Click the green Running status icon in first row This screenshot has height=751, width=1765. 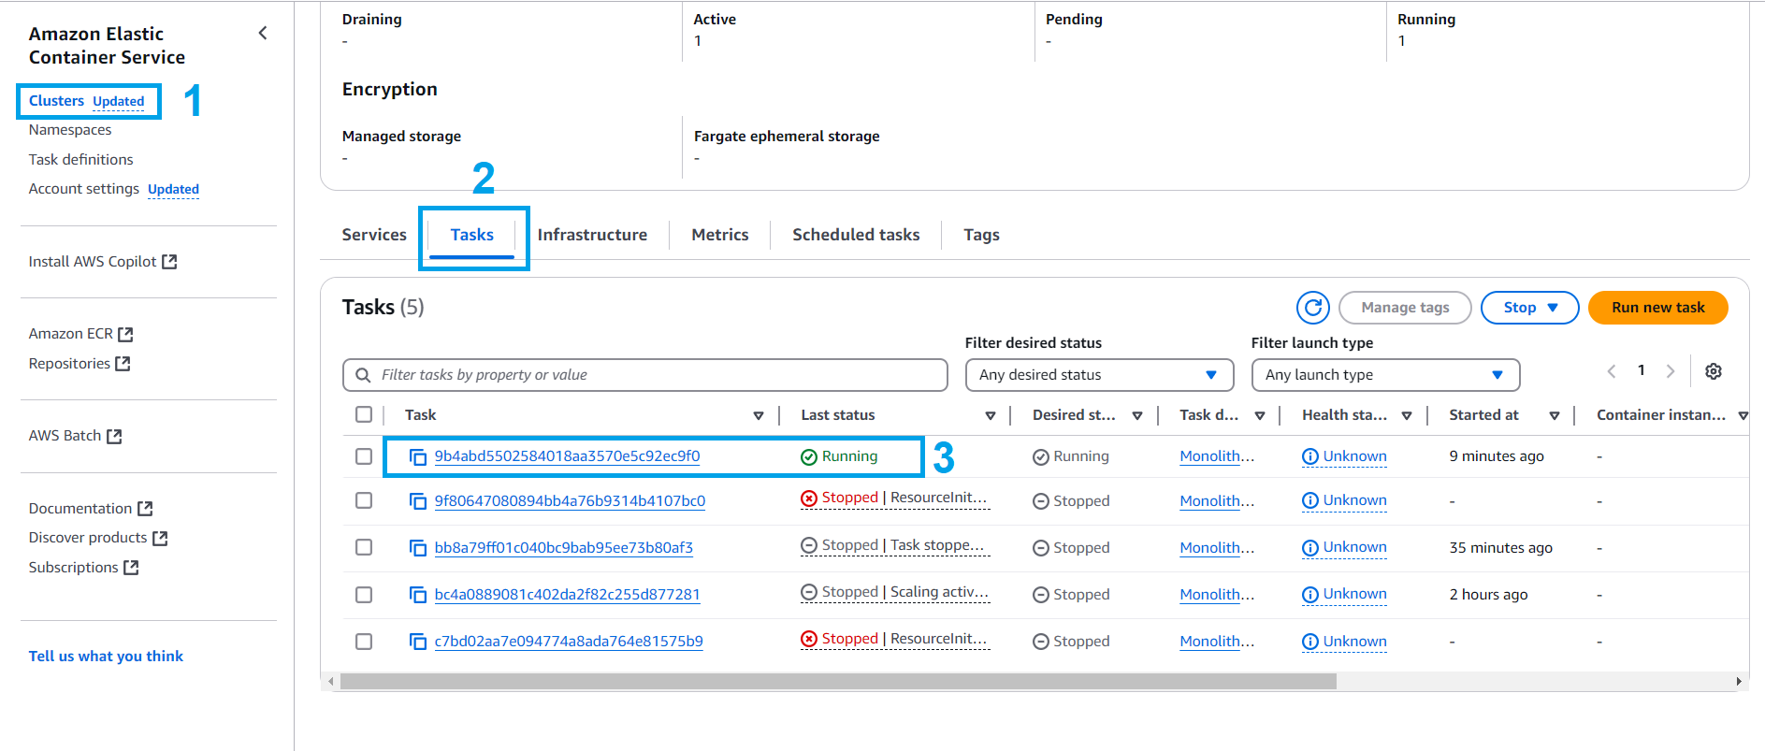tap(809, 457)
